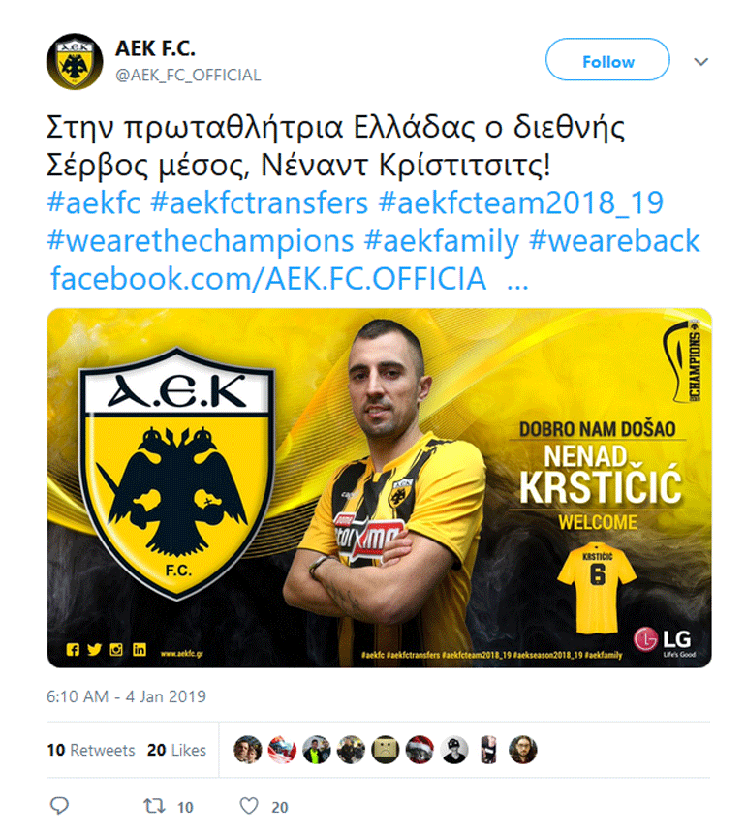Enlarge the Nenad Krsticic welcome image

(379, 488)
